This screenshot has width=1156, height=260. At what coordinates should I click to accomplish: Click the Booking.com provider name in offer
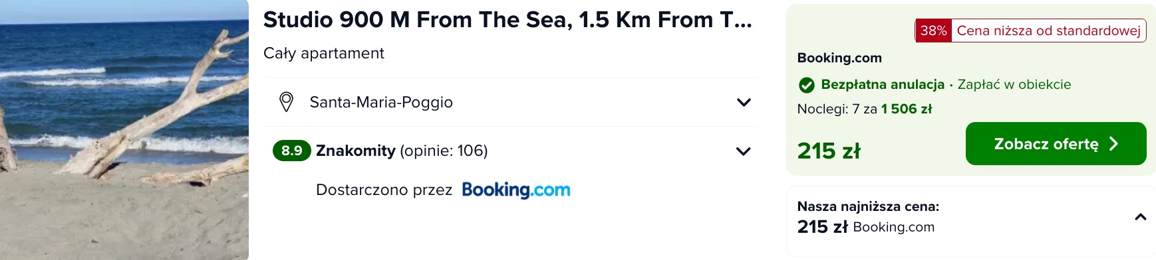point(839,58)
